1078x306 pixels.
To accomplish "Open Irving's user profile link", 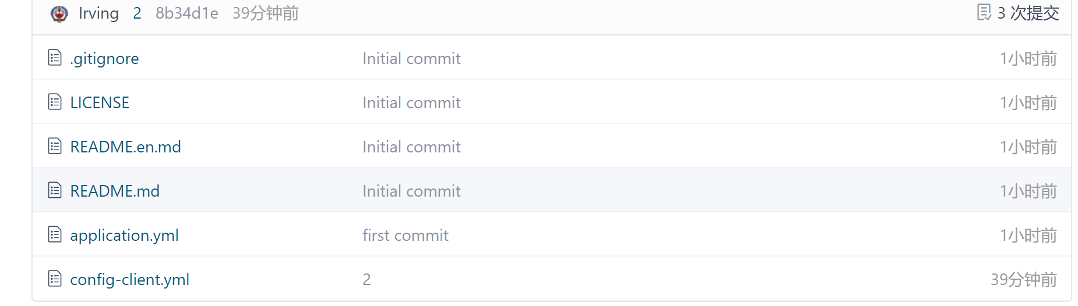I will (x=98, y=13).
